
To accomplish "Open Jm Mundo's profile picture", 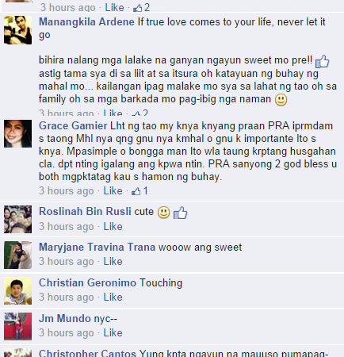I will (17, 326).
